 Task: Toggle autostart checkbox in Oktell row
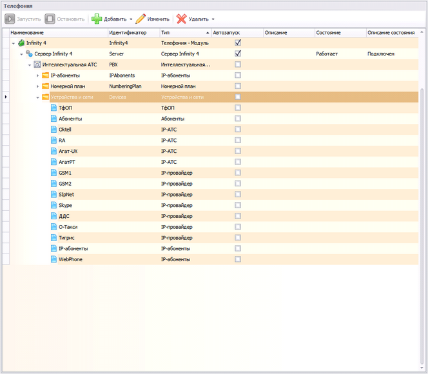[x=238, y=129]
